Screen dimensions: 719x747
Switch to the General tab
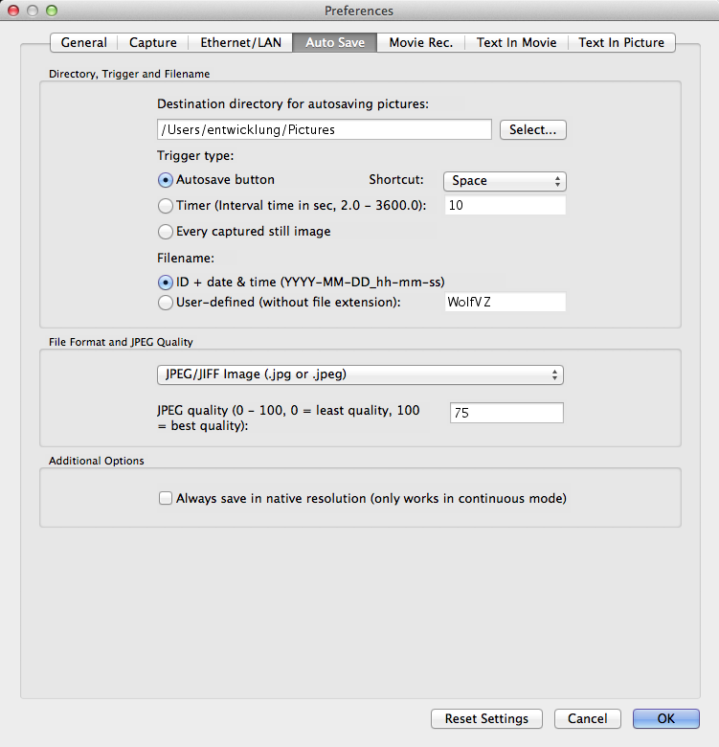tap(83, 43)
